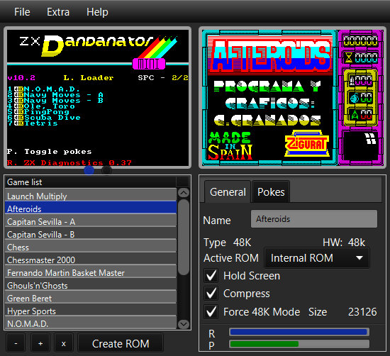Image resolution: width=390 pixels, height=356 pixels.
Task: Click the Name field containing Afteroids
Action: click(x=314, y=219)
